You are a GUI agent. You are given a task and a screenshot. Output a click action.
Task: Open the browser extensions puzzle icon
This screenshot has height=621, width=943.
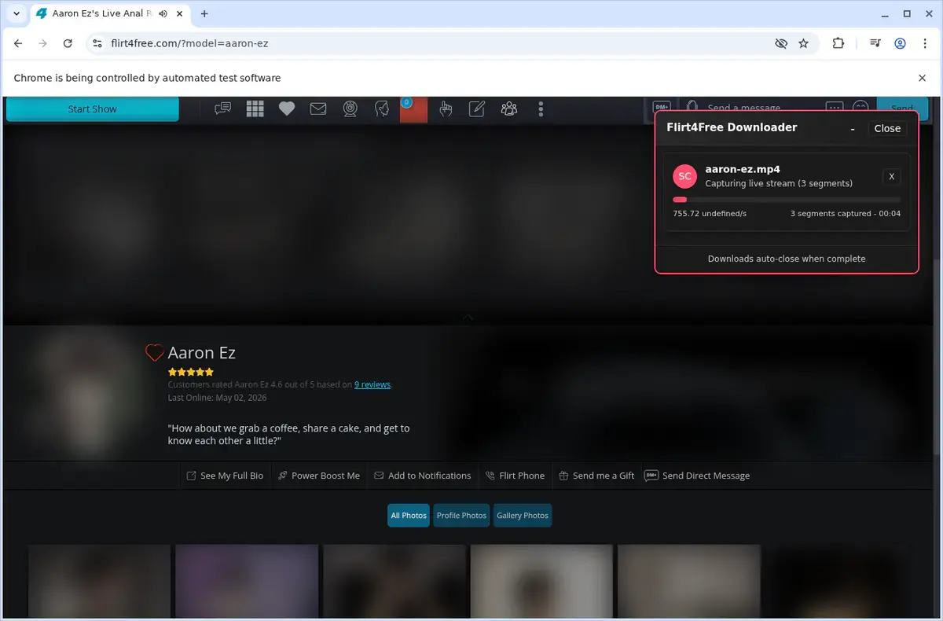tap(838, 43)
